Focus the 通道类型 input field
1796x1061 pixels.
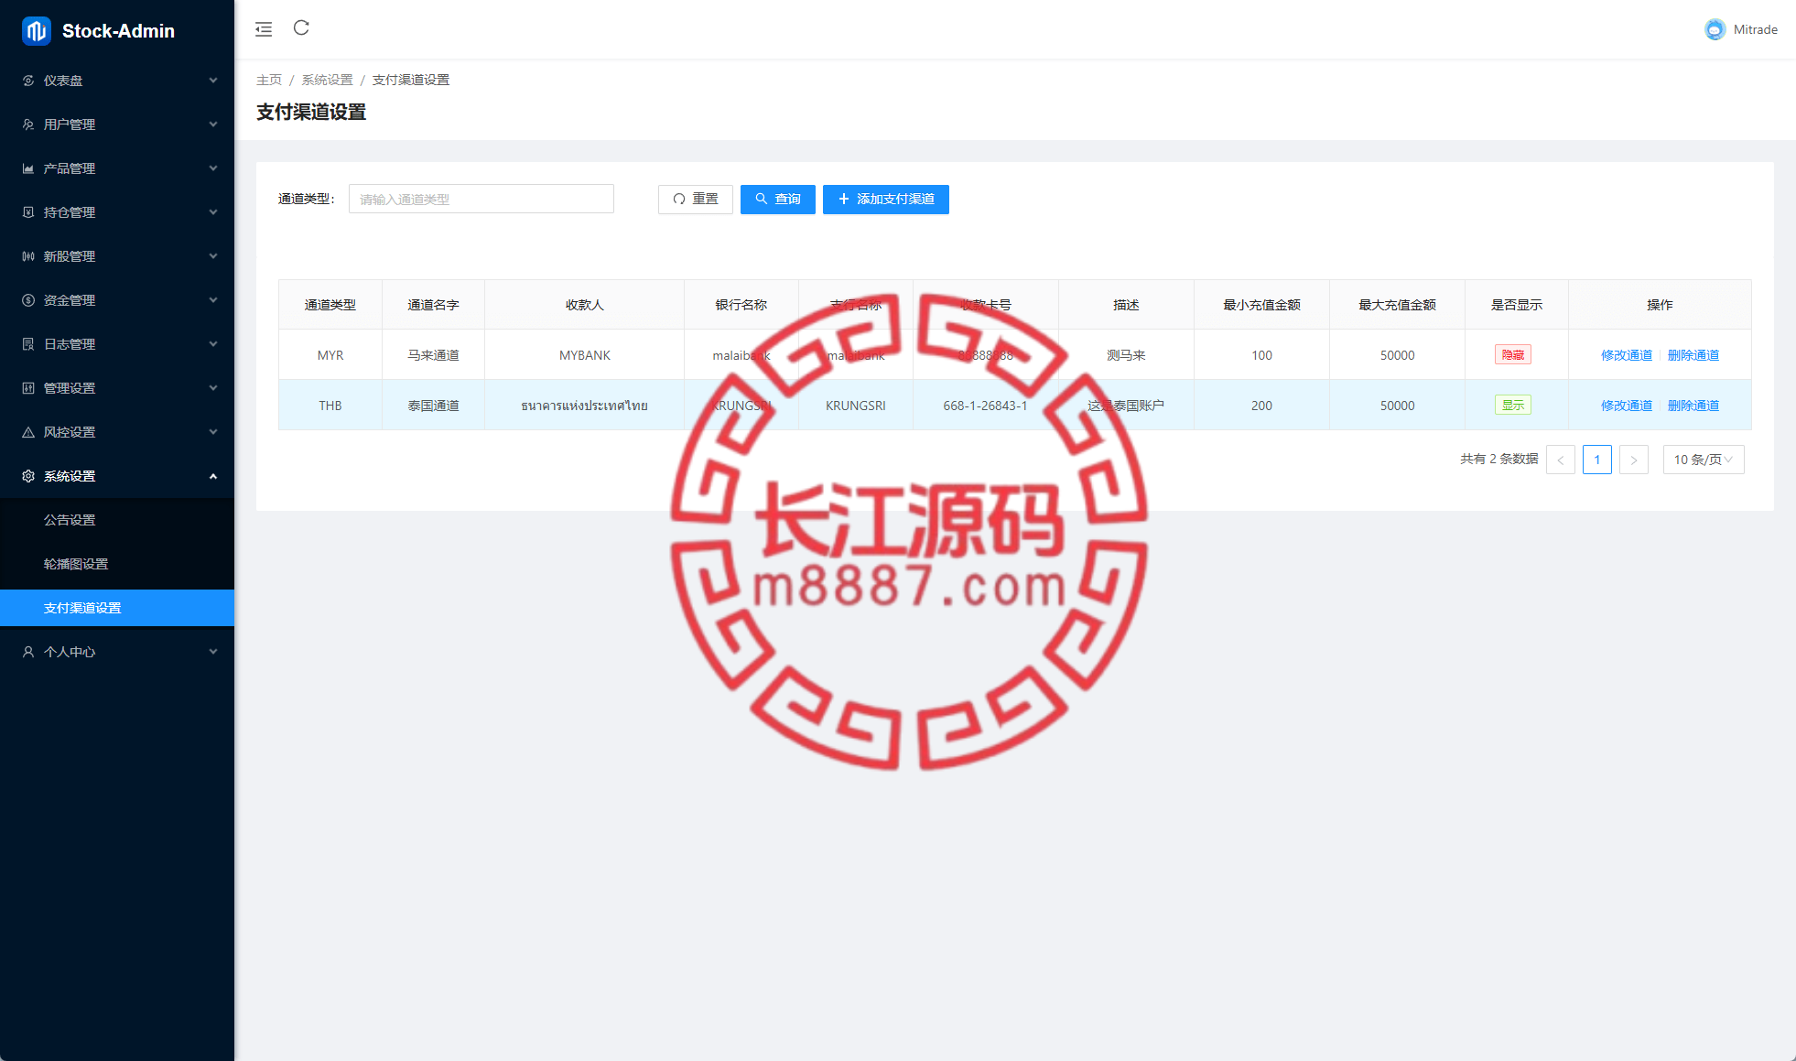click(x=481, y=199)
